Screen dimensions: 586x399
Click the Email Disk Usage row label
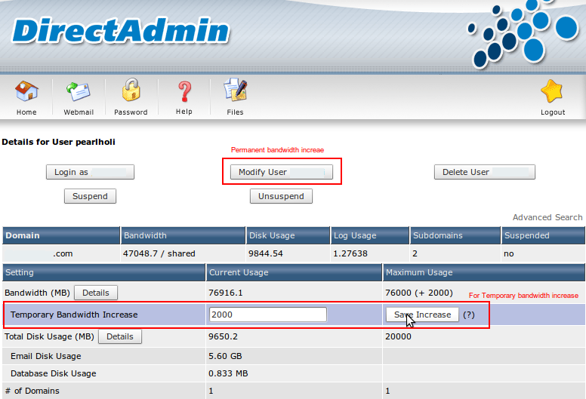point(46,356)
